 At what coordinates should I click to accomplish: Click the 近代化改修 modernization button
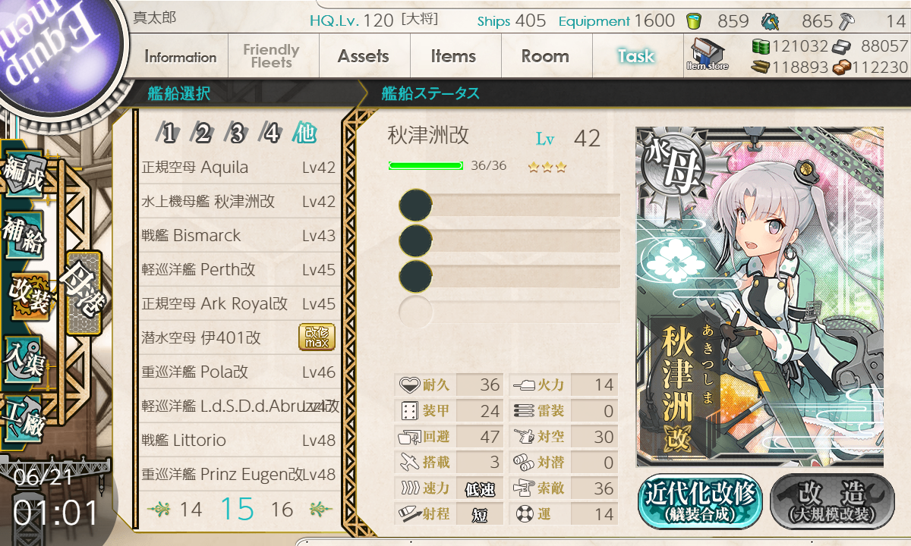point(700,502)
